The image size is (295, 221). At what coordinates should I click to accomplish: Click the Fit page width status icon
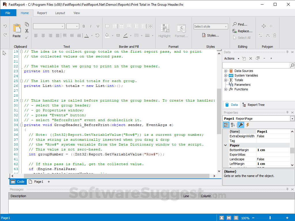tap(222, 218)
